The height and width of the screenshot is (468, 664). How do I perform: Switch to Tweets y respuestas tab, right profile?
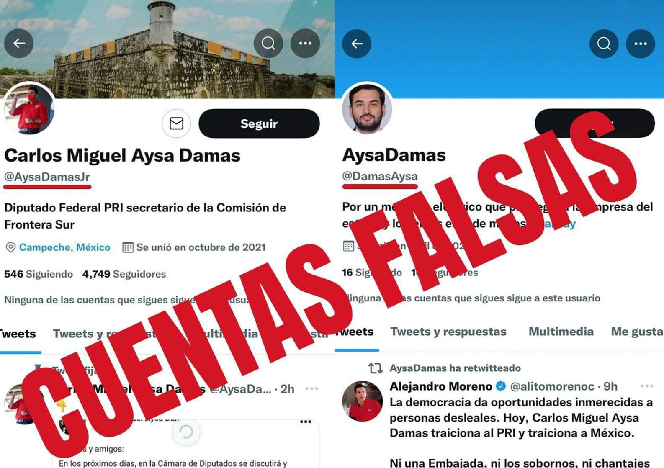448,332
